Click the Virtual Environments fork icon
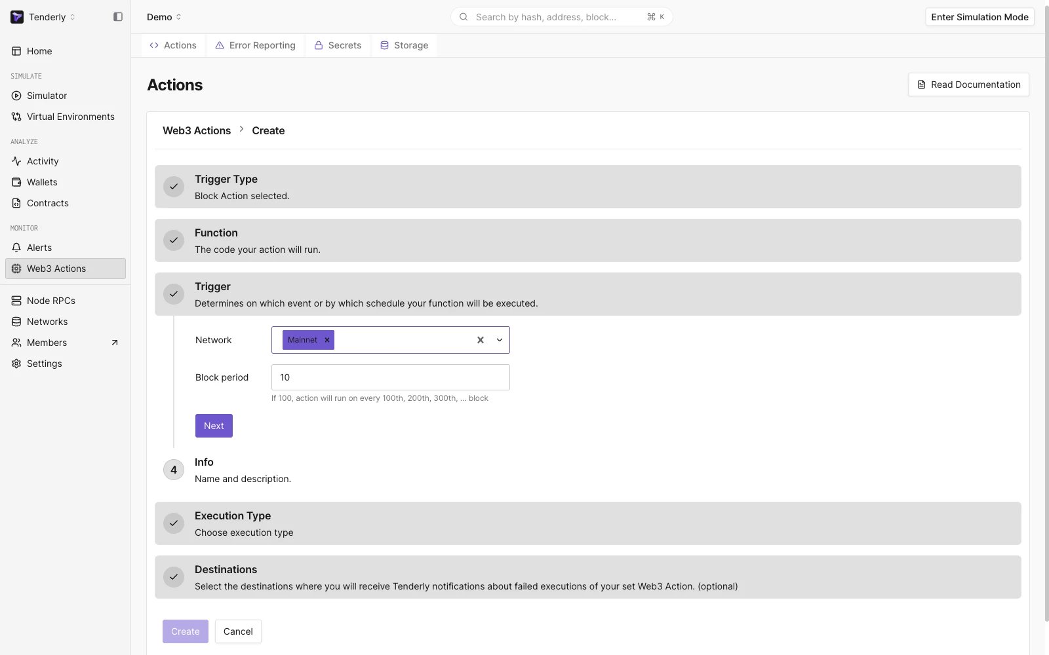1049x655 pixels. [x=16, y=117]
